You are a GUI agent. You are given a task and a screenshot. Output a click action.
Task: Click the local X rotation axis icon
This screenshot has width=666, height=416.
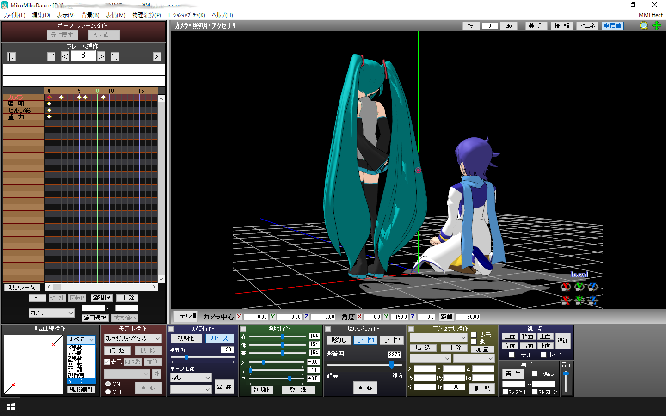coord(566,287)
